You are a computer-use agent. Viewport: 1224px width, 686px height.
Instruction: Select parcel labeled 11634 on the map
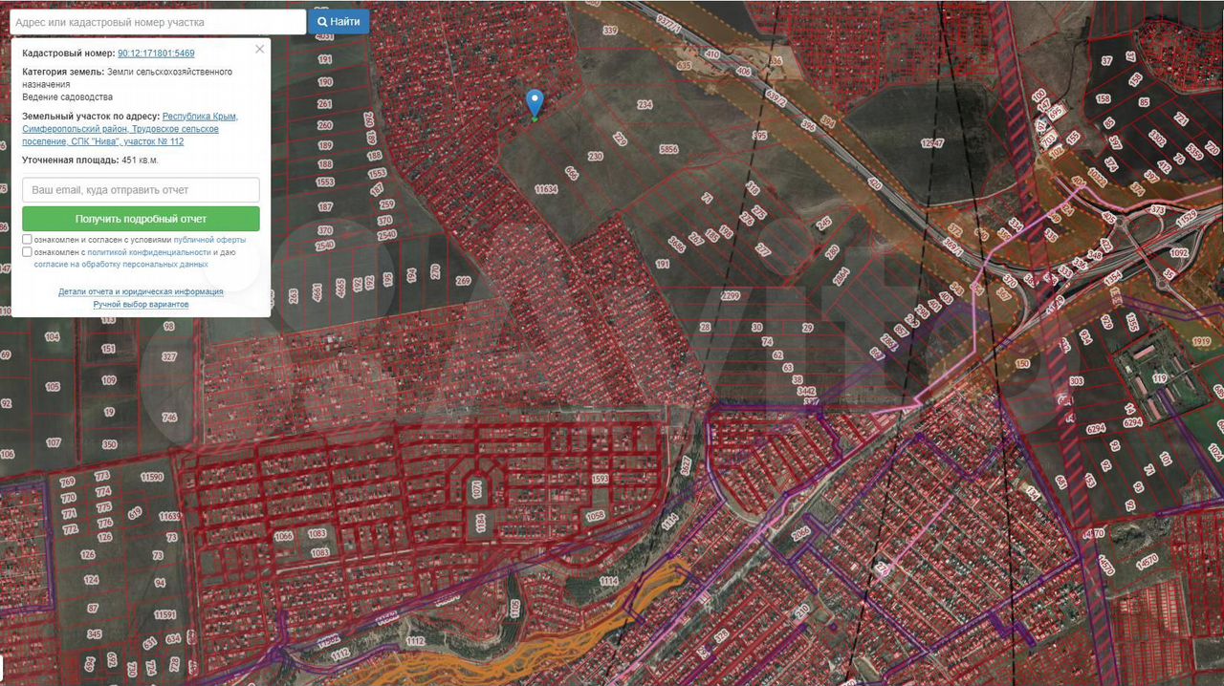[x=546, y=189]
